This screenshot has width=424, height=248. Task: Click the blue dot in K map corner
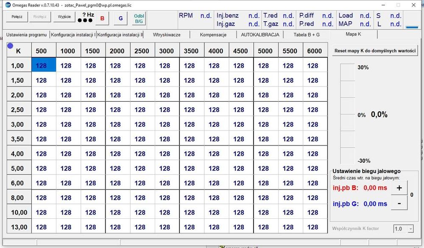point(10,46)
